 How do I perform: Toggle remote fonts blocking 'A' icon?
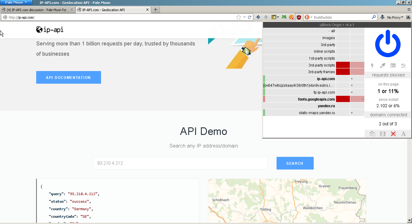click(403, 134)
